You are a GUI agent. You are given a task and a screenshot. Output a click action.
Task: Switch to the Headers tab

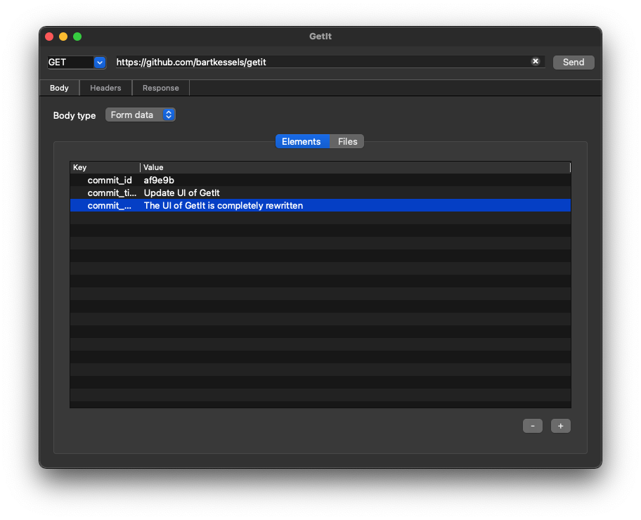105,88
